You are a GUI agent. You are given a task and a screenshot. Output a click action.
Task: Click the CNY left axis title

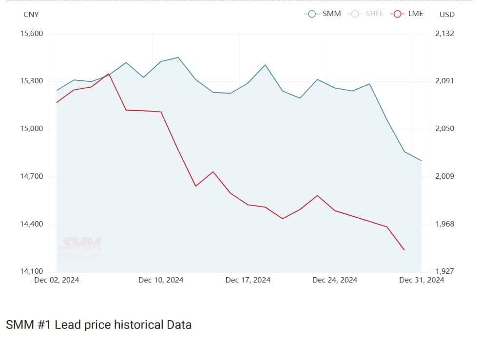pos(31,14)
